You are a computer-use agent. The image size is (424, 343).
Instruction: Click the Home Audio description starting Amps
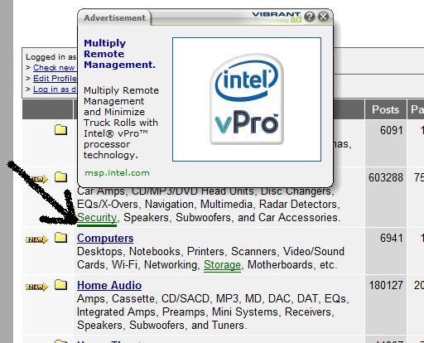[213, 312]
